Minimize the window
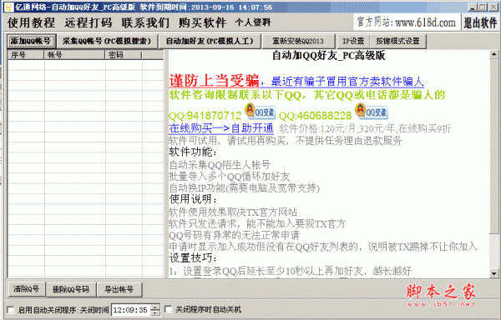501x320 pixels. tap(473, 7)
